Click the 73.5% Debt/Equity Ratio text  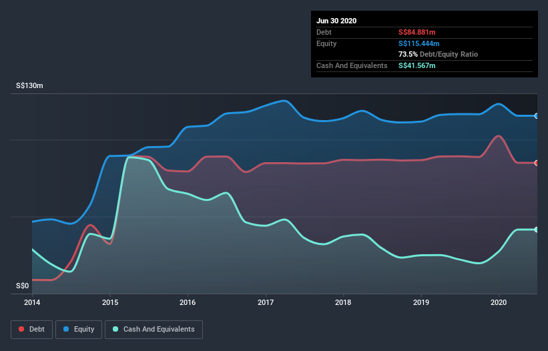439,54
